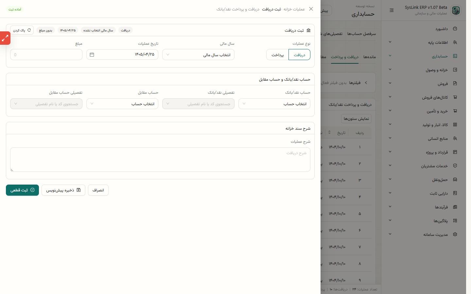Expand the فیلترها panel chevron
The height and width of the screenshot is (294, 471).
click(x=366, y=83)
